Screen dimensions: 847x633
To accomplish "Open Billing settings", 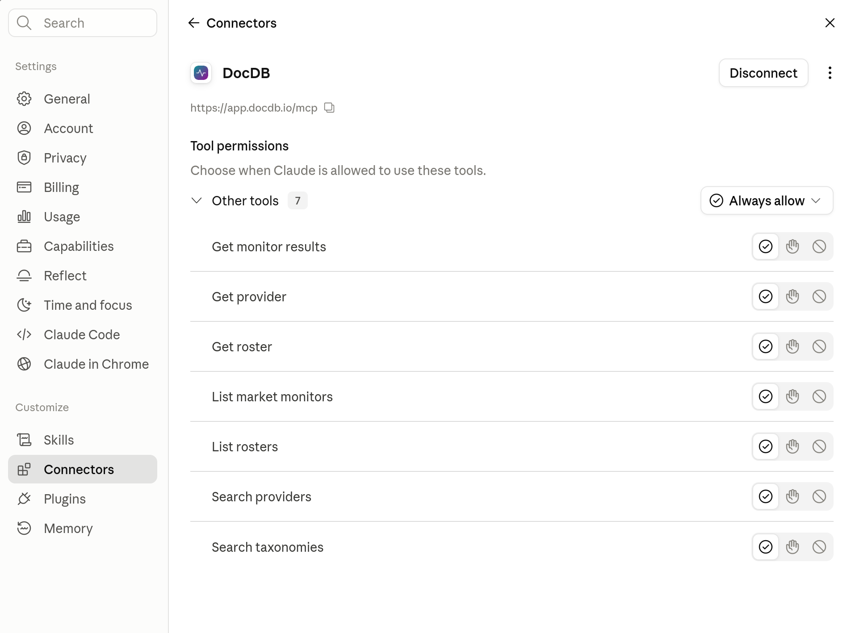I will pos(83,187).
